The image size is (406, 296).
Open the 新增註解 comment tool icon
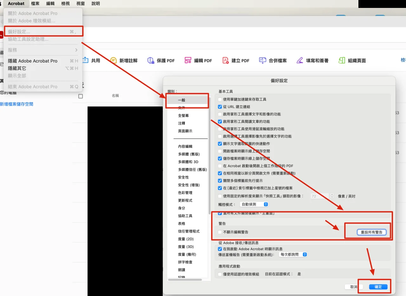(x=113, y=60)
